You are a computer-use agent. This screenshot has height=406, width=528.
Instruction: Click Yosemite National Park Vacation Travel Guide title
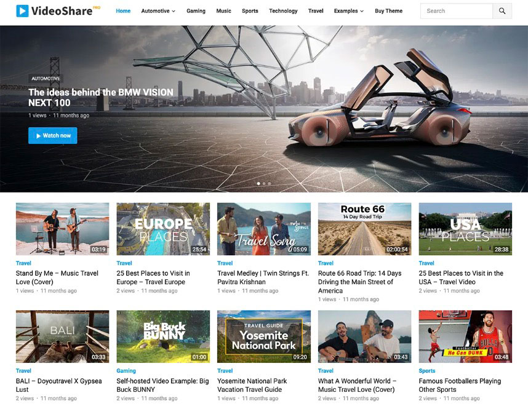click(x=252, y=385)
